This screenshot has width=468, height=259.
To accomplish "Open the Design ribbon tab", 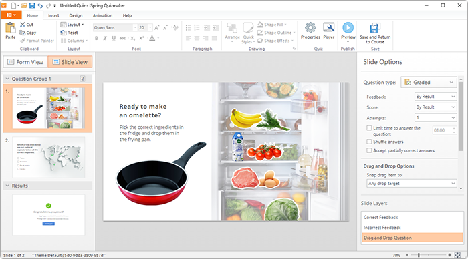I will coord(76,15).
